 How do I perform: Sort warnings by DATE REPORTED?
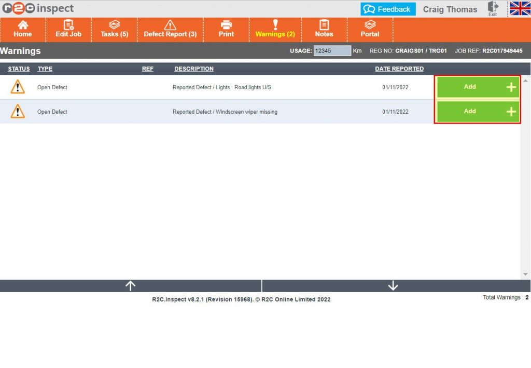pyautogui.click(x=399, y=69)
